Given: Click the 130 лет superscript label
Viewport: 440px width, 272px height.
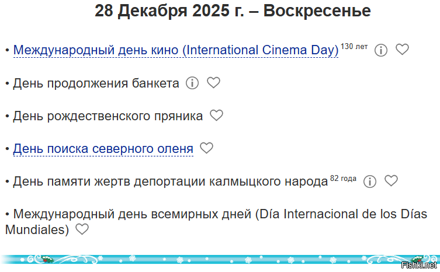Looking at the screenshot, I should click(354, 47).
